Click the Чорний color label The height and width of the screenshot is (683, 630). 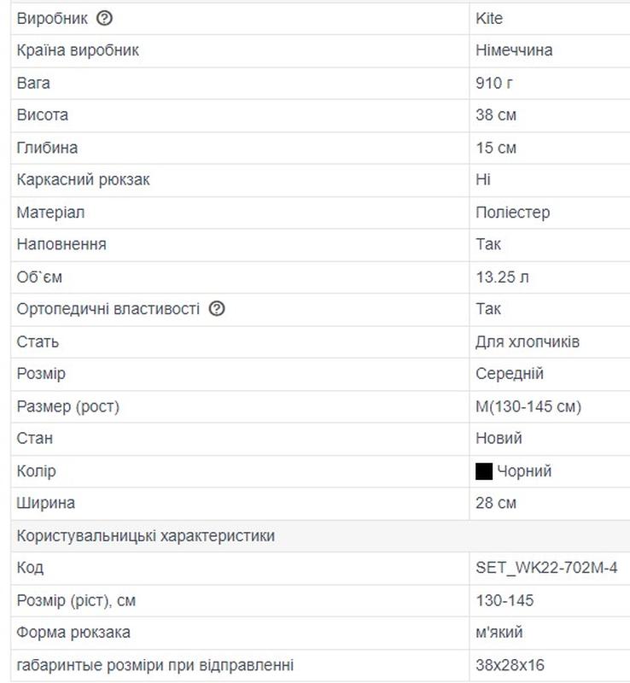pos(524,471)
